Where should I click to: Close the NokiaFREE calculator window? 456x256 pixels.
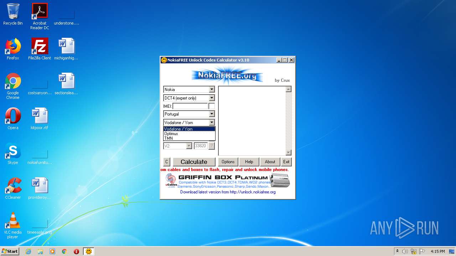tap(291, 60)
